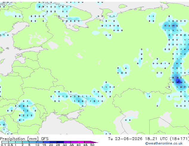Click the 2–5 mm legend color swatch

pyautogui.click(x=26, y=142)
